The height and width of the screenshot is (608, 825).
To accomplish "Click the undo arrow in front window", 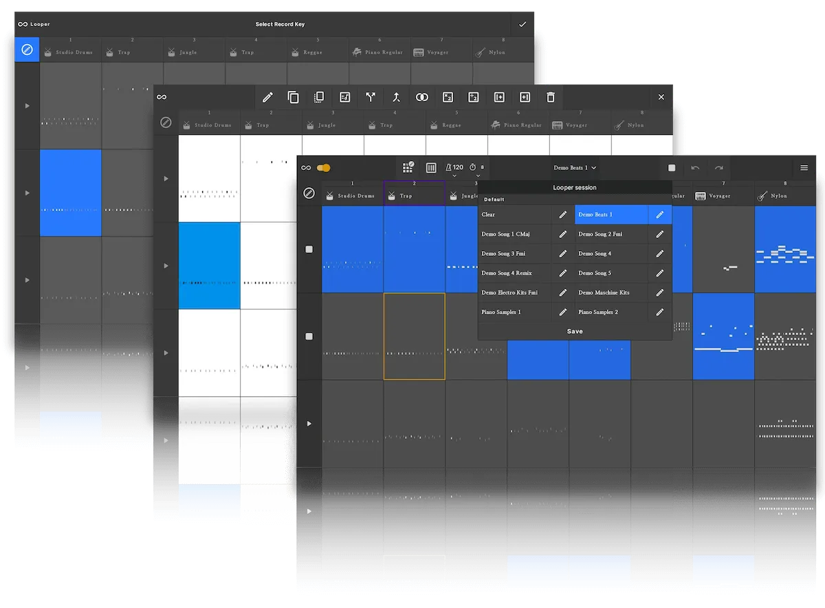I will click(696, 168).
